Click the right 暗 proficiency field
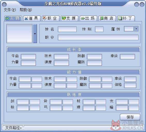 coord(134,108)
